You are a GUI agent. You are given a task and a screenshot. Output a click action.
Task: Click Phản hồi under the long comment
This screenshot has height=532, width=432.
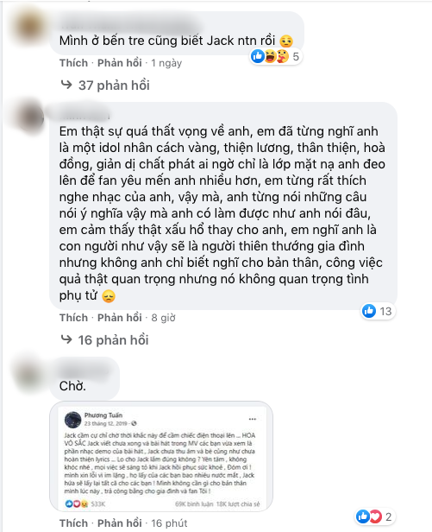point(120,318)
